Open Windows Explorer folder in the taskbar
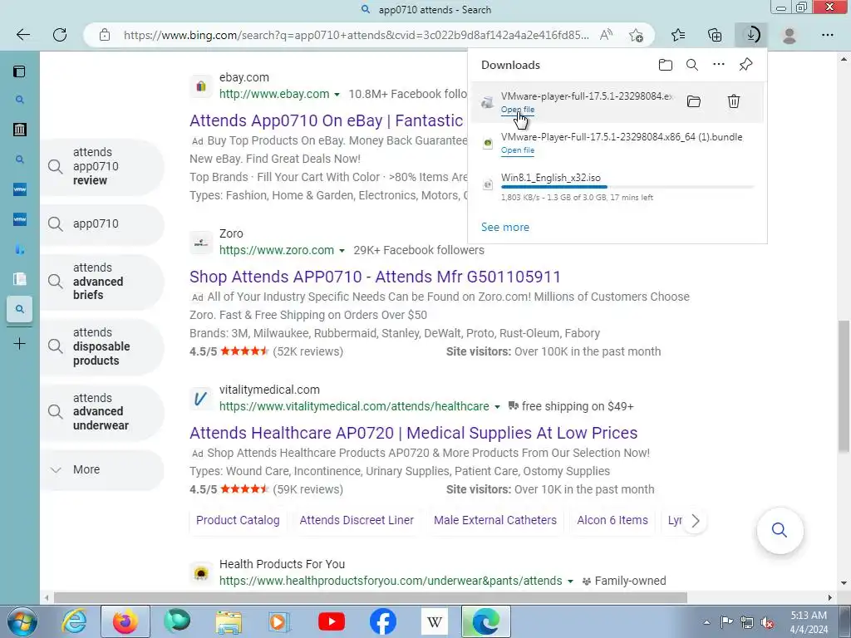This screenshot has height=638, width=851. (229, 621)
